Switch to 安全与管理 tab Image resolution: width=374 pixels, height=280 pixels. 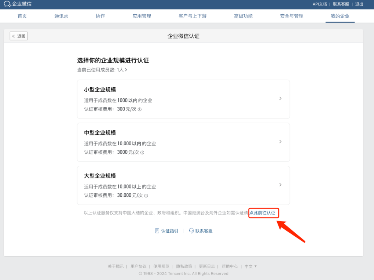(x=292, y=16)
